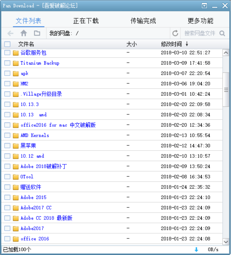Select the Adobe 2015 checkbox
This screenshot has height=255, width=231.
coord(7,197)
